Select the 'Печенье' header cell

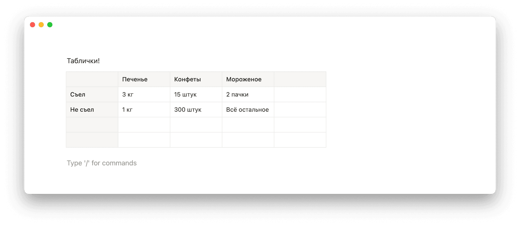pos(144,79)
